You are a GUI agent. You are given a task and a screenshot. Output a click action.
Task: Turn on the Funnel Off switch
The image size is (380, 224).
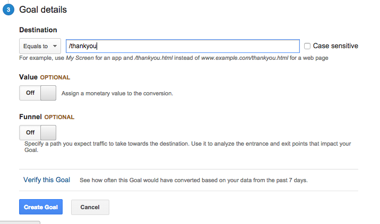pyautogui.click(x=38, y=132)
